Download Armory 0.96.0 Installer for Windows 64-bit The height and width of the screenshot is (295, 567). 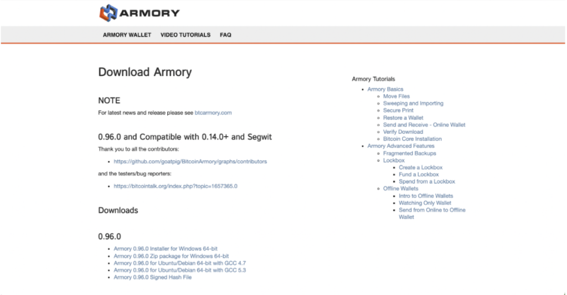pyautogui.click(x=166, y=249)
